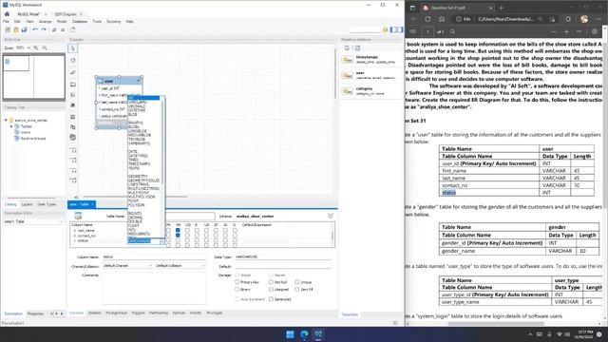
Task: Go to the Workbench home screen icon
Action: pyautogui.click(x=7, y=14)
